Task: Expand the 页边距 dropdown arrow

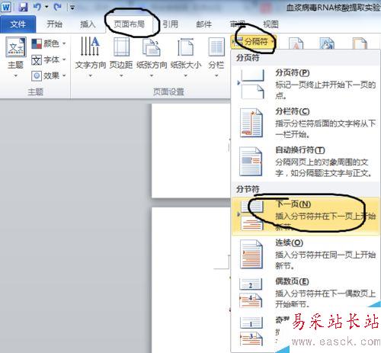Action: tap(121, 75)
